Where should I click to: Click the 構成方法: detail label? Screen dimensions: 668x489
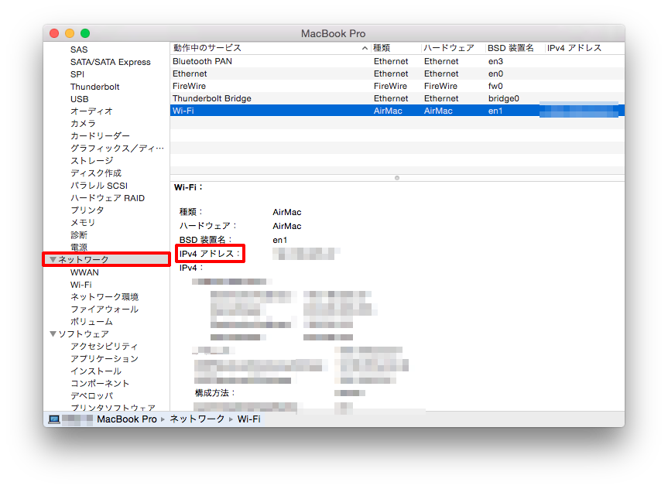click(215, 393)
